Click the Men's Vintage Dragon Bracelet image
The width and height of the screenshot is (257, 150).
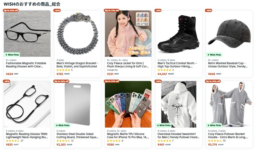tap(78, 34)
